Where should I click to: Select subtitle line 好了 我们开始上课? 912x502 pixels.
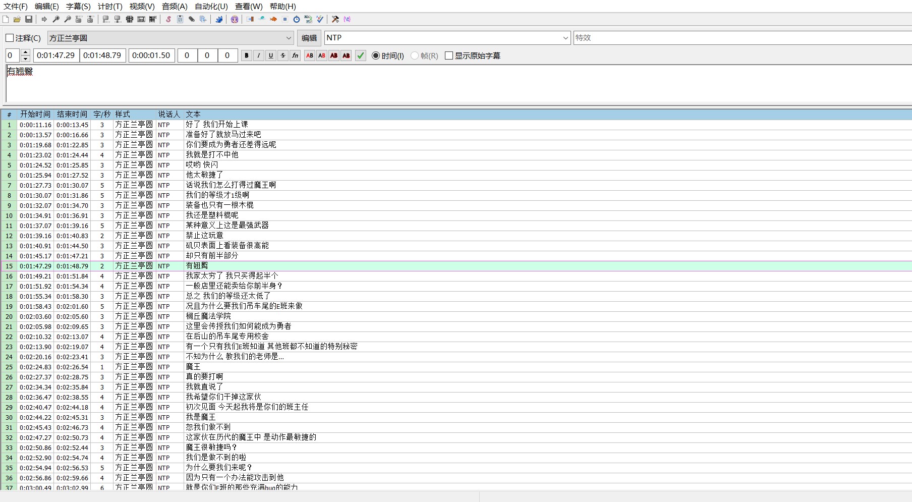(456, 125)
